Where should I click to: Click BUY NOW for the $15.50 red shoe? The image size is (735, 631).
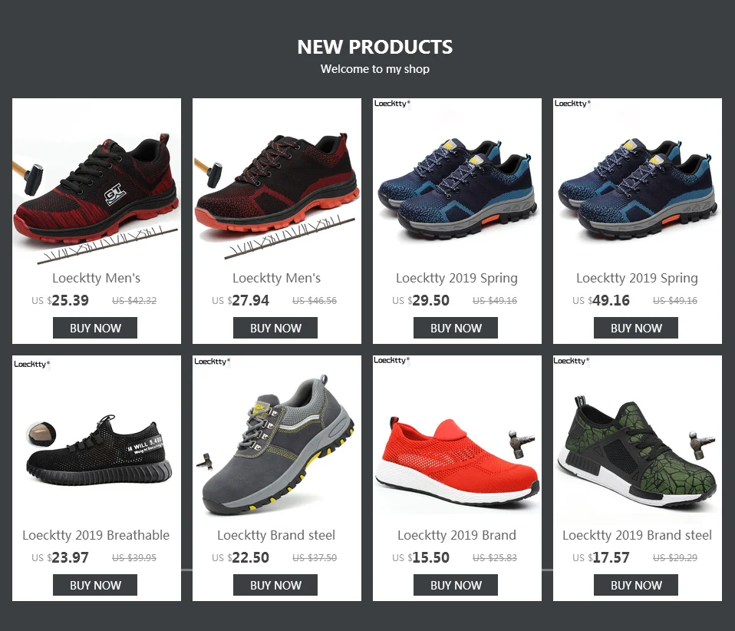456,585
